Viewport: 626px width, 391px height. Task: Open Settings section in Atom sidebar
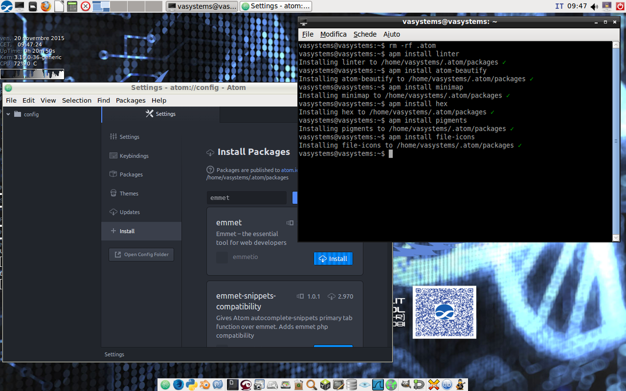(141, 137)
